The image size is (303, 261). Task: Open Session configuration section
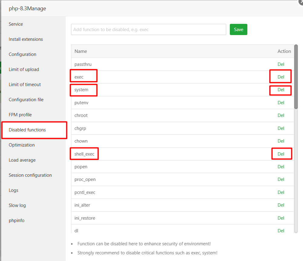pos(30,175)
